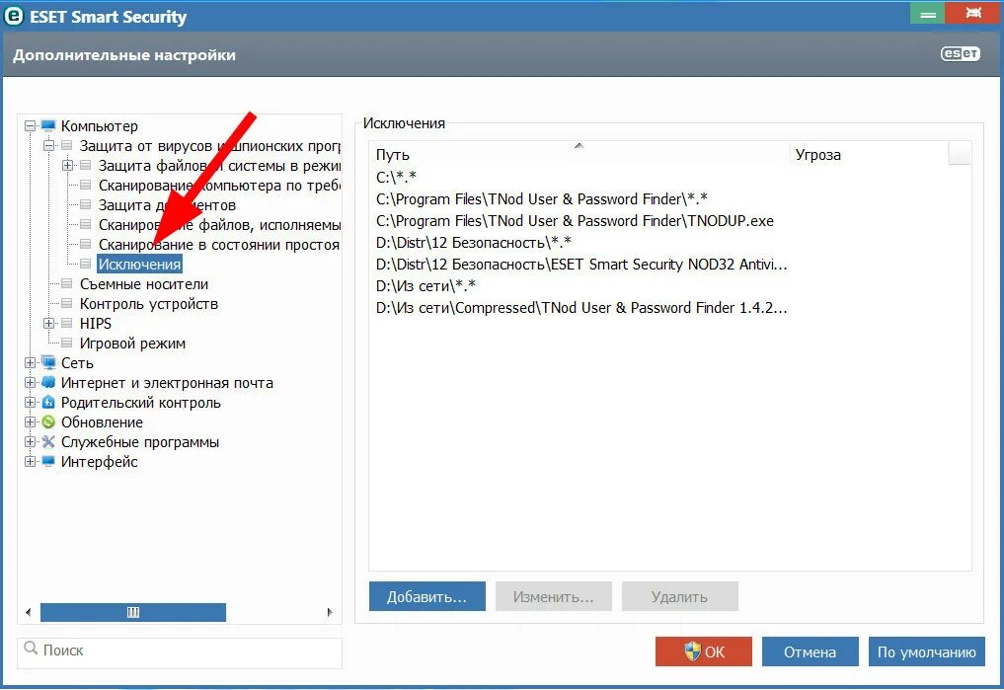The width and height of the screenshot is (1004, 690).
Task: Click the eset badge in header
Action: (x=960, y=53)
